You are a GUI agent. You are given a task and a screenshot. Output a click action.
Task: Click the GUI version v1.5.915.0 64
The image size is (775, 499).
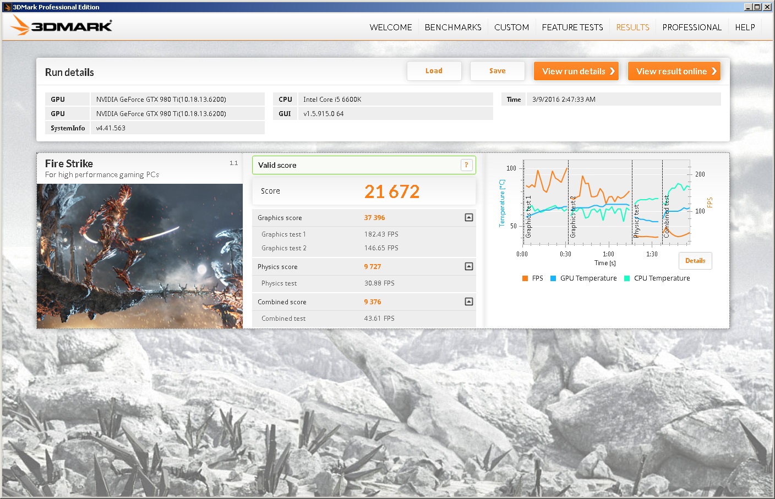click(324, 114)
